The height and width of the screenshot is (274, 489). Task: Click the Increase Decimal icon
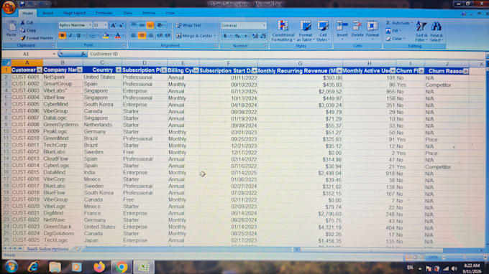click(x=255, y=36)
